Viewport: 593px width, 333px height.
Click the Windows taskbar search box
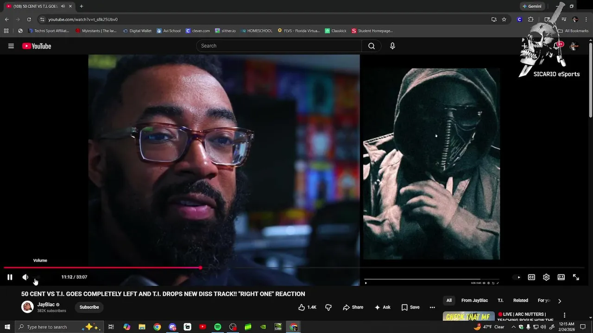58,327
